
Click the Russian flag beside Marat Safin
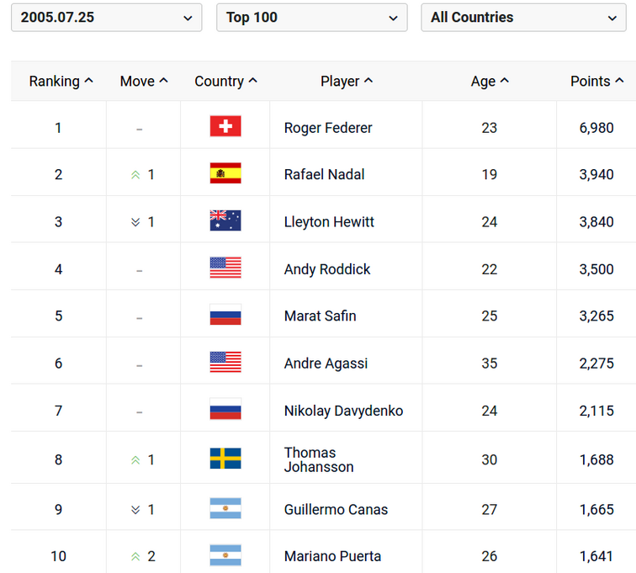(x=225, y=316)
